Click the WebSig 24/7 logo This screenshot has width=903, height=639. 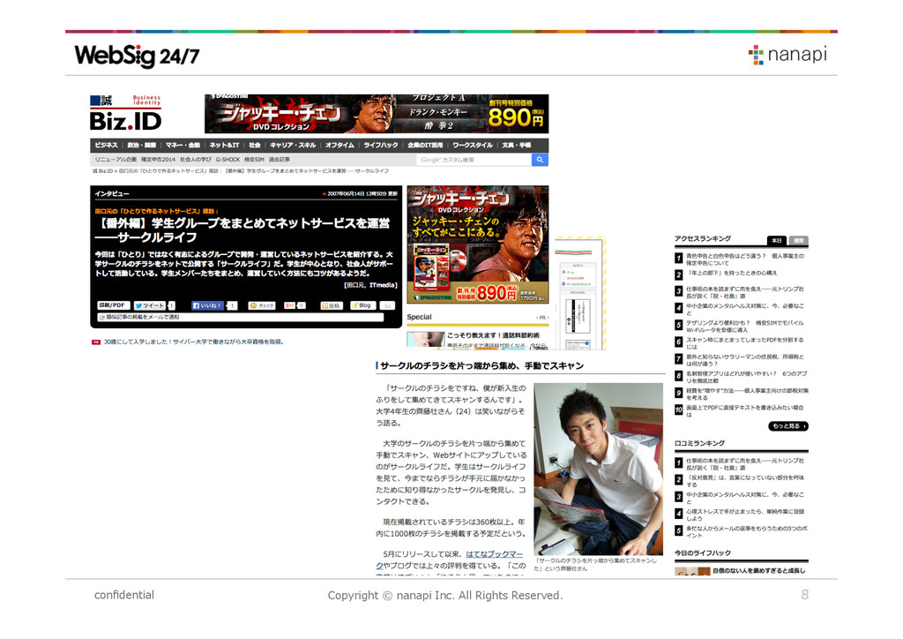click(137, 56)
